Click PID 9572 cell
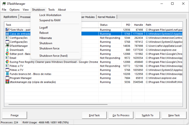The height and width of the screenshot is (125, 189). pyautogui.click(x=126, y=58)
